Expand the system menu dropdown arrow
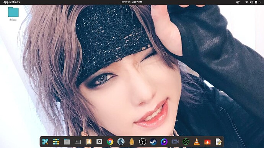Image resolution: width=264 pixels, height=148 pixels. (x=260, y=2)
